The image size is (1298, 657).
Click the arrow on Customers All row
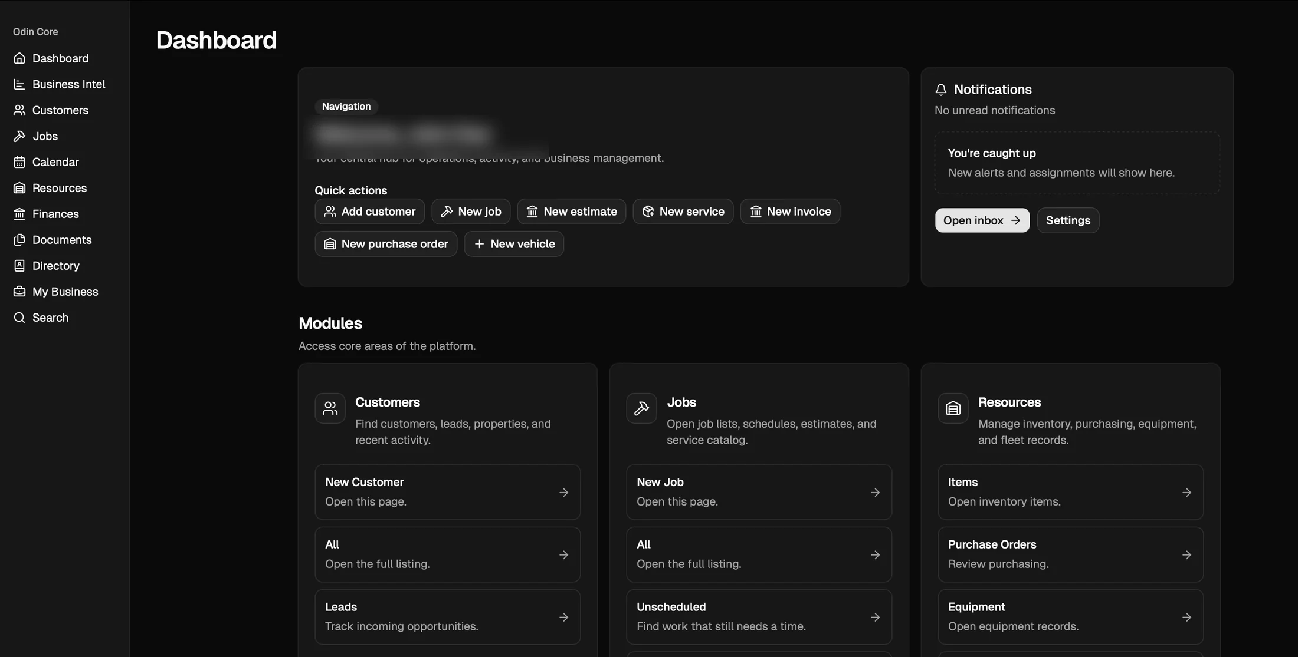564,554
